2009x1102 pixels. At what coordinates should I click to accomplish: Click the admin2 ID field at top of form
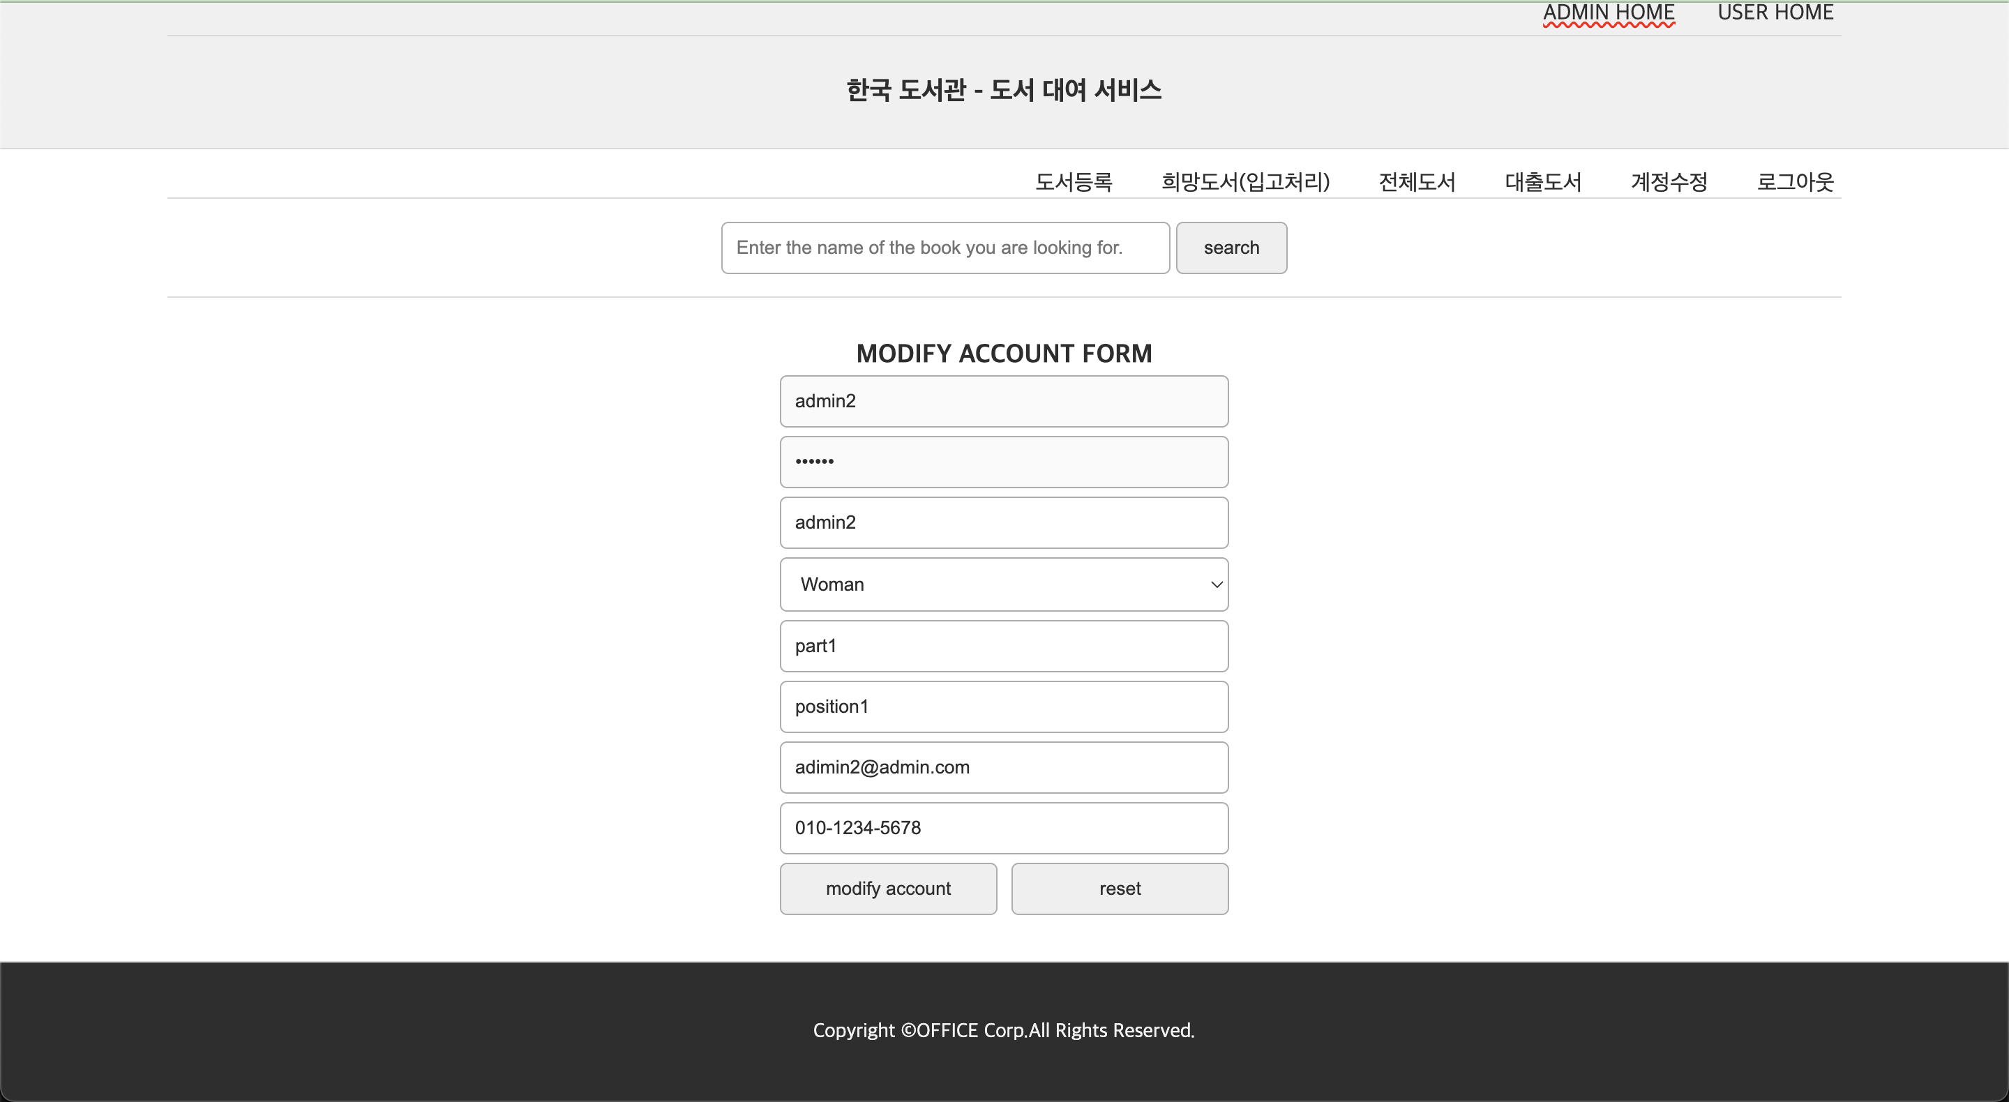click(x=1004, y=402)
